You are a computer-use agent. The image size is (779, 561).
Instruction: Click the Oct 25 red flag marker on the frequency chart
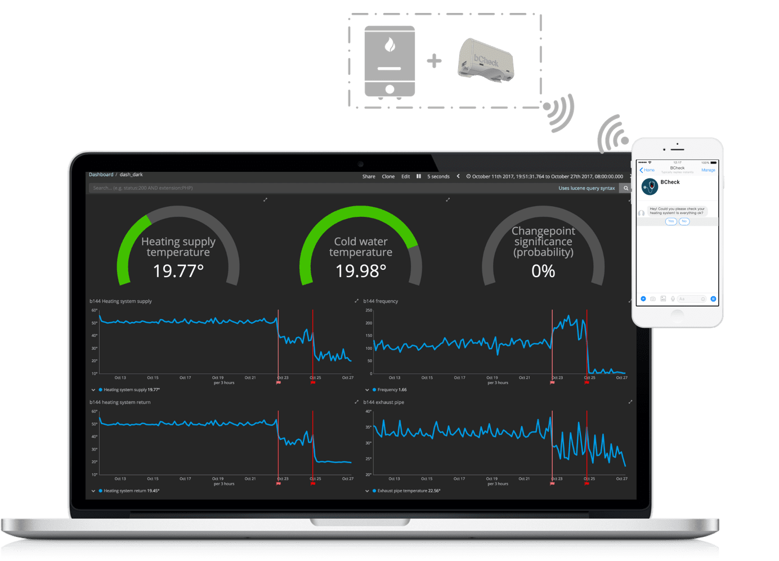point(587,382)
